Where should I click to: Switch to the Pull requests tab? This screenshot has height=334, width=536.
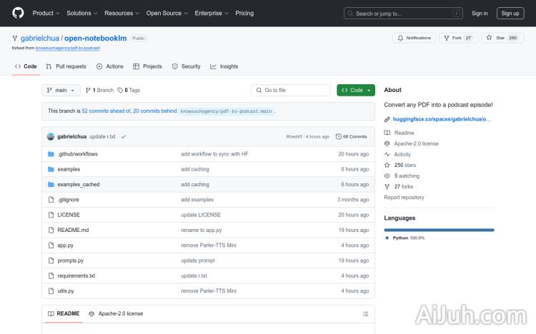pyautogui.click(x=66, y=66)
